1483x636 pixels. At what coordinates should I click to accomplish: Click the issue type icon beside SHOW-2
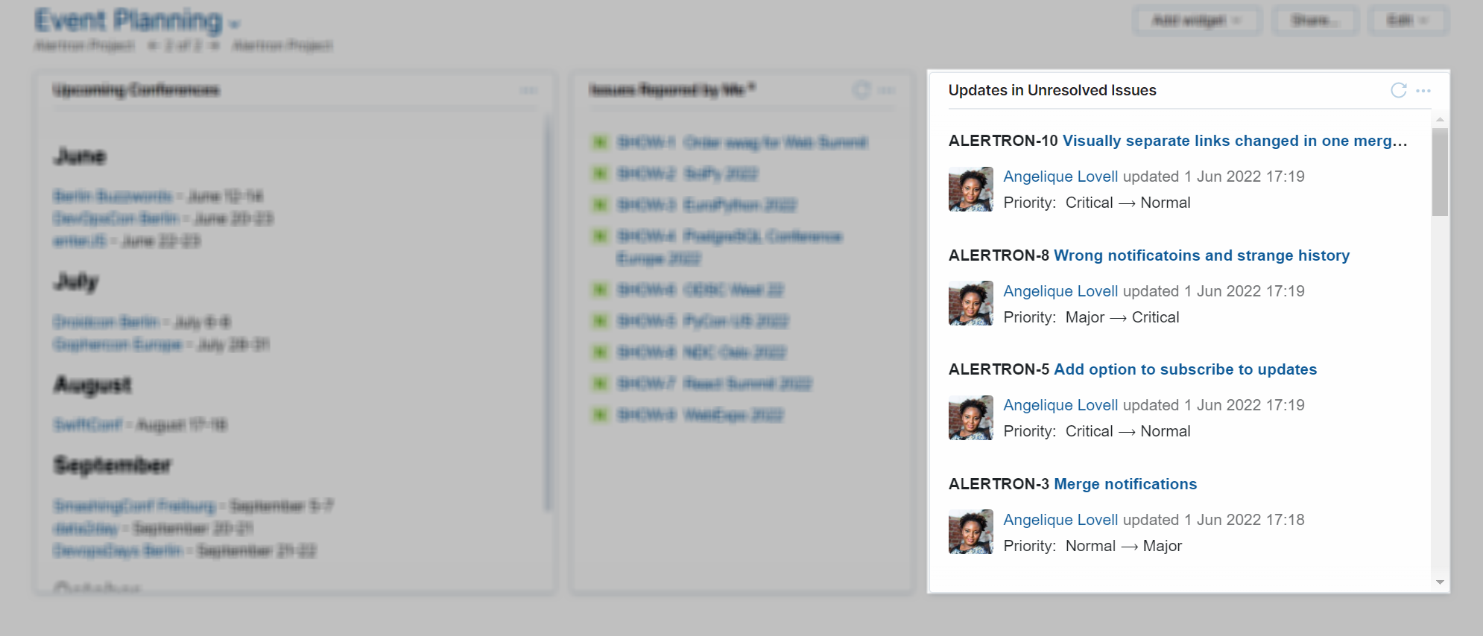click(599, 174)
